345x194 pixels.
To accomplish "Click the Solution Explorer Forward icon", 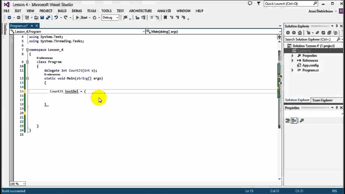I will pos(294,33).
